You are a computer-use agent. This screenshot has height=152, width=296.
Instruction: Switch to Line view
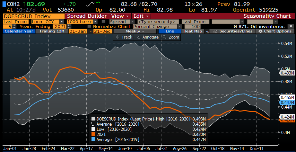point(170,31)
